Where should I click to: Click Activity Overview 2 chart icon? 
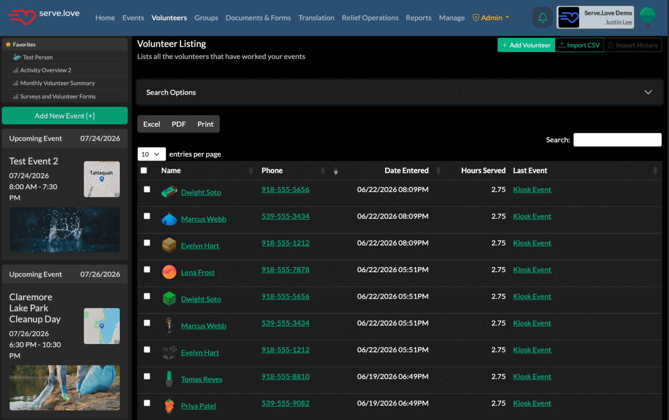point(16,70)
